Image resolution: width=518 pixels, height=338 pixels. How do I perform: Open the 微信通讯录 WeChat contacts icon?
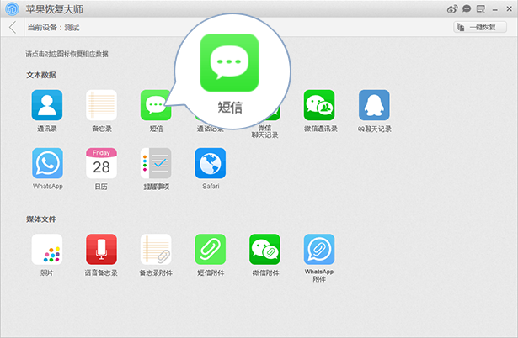pyautogui.click(x=319, y=105)
